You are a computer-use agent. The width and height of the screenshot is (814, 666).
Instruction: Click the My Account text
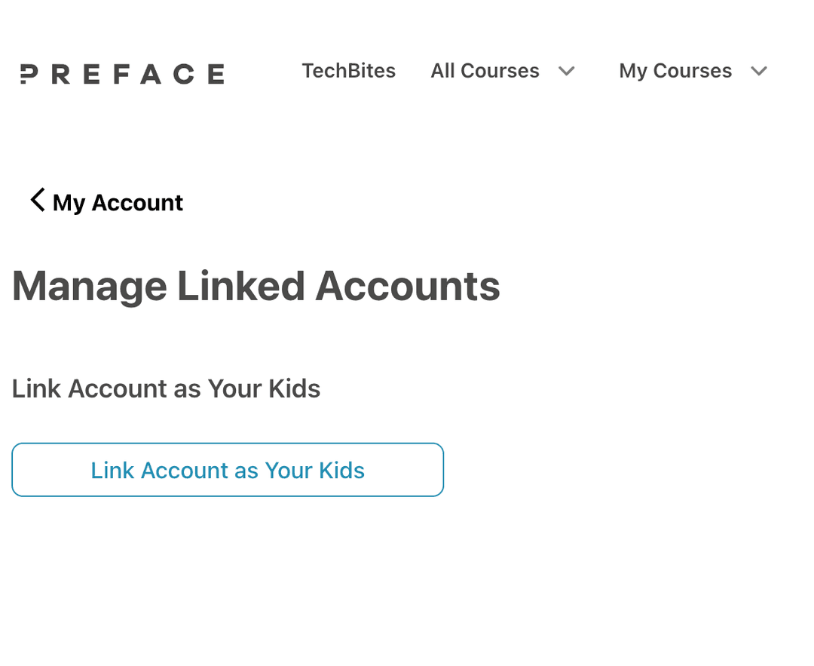point(118,202)
